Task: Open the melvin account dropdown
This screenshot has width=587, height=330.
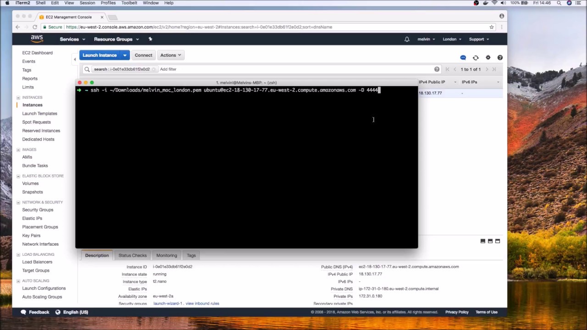Action: pos(426,39)
